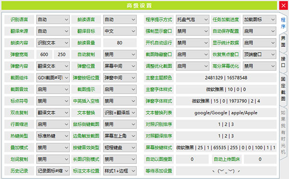The image size is (289, 179).
Task: Select the 固定截图 side tab
Action: click(283, 89)
